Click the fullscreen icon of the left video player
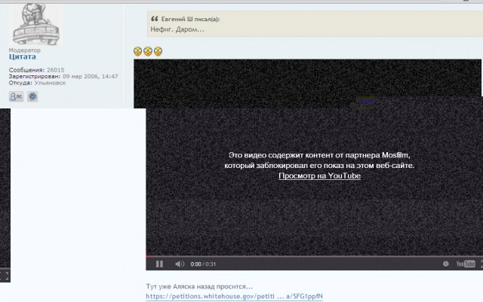The image size is (483, 302). click(x=5, y=275)
